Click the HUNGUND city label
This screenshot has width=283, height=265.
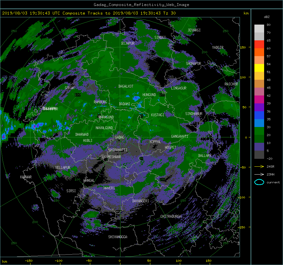[149, 95]
